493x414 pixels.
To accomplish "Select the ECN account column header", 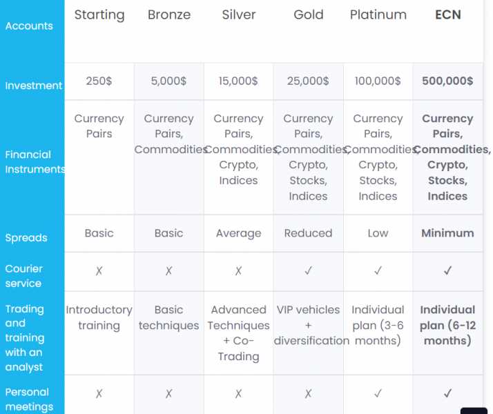I will [x=447, y=15].
